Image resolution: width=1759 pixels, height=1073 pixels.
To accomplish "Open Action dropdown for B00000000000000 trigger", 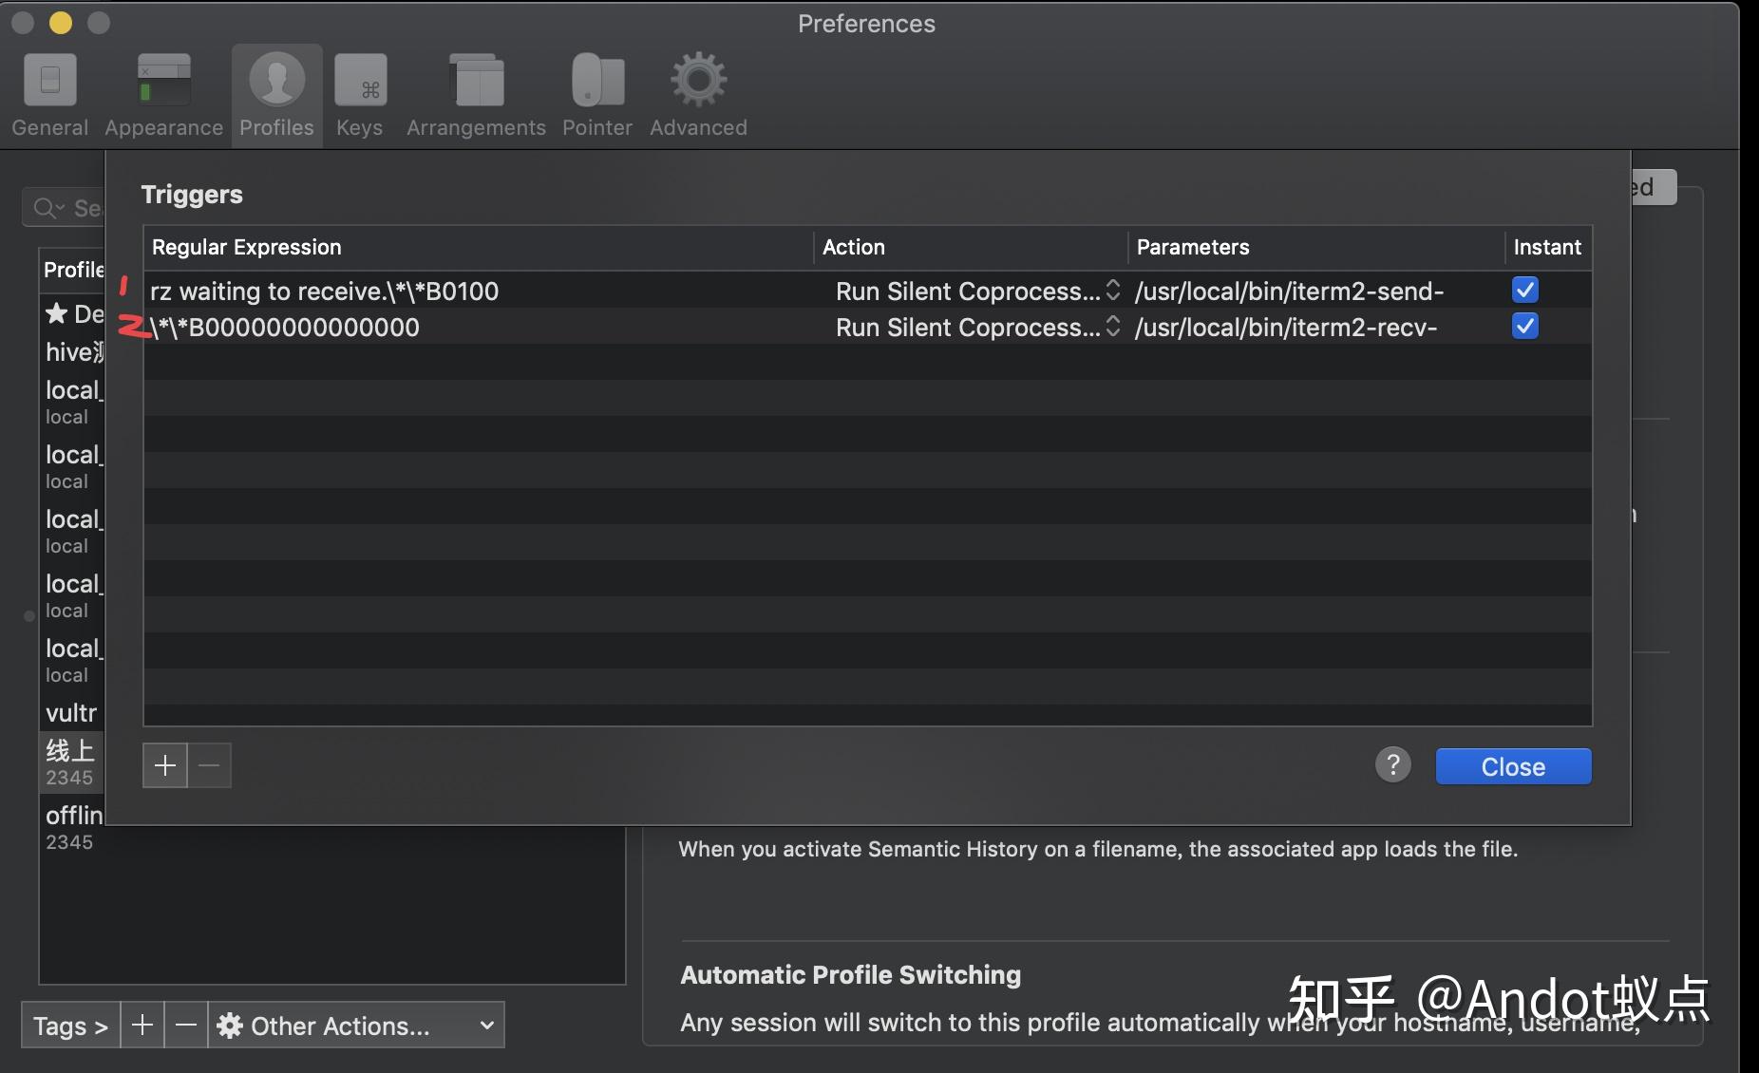I will [977, 328].
